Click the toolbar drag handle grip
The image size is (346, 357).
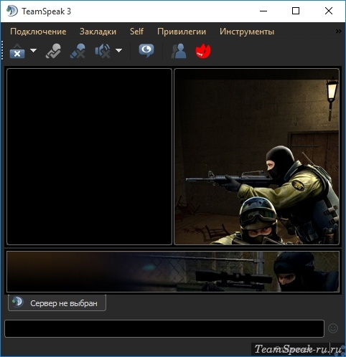(2, 50)
